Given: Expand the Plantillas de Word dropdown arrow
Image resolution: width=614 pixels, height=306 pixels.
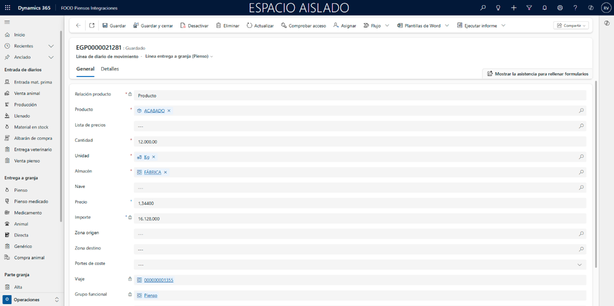Looking at the screenshot, I should [447, 25].
